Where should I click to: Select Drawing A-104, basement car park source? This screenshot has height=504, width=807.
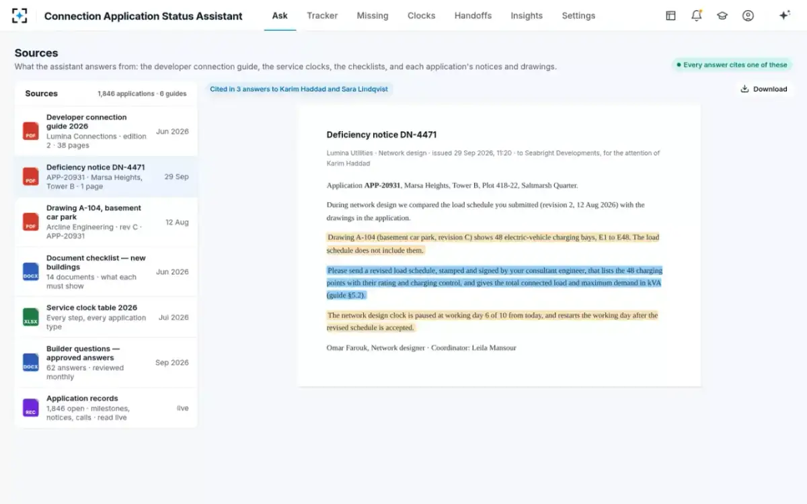pyautogui.click(x=106, y=222)
